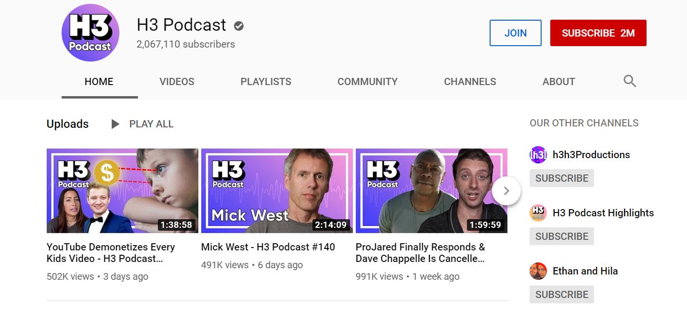
Task: Click the h3h3Productions channel avatar icon
Action: 538,155
